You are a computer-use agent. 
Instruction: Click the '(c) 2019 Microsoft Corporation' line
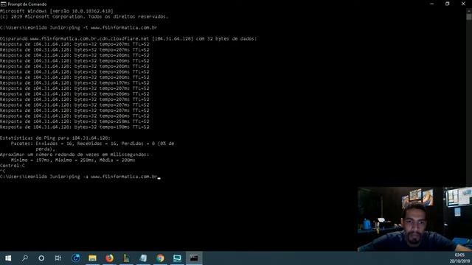click(84, 16)
